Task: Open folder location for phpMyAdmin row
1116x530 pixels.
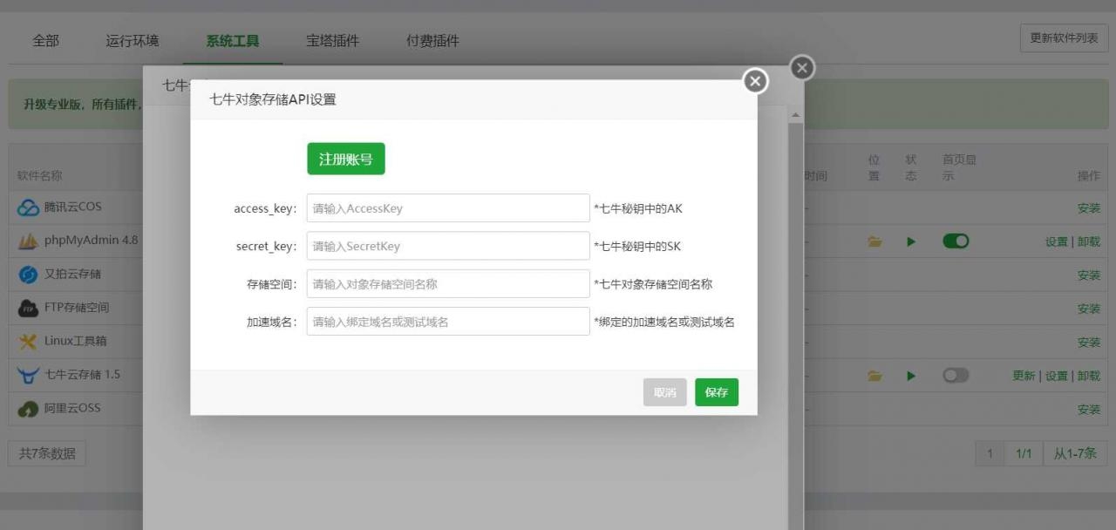Action: pyautogui.click(x=874, y=241)
